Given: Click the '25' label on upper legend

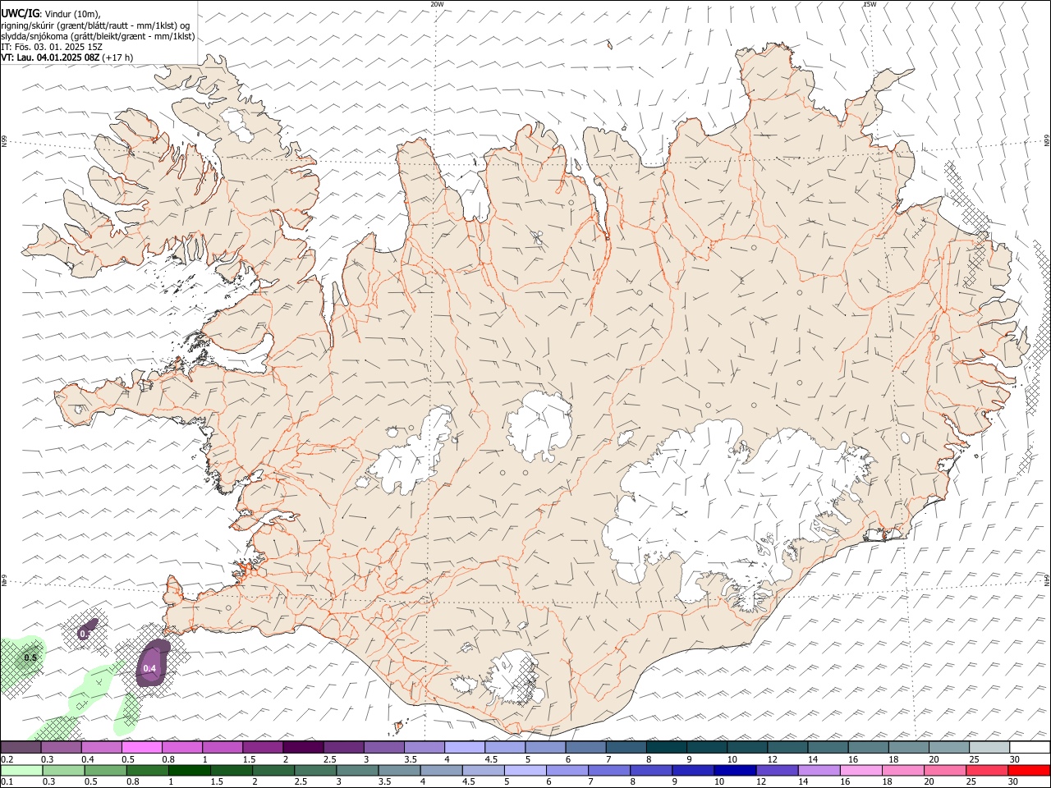Looking at the screenshot, I should point(972,759).
